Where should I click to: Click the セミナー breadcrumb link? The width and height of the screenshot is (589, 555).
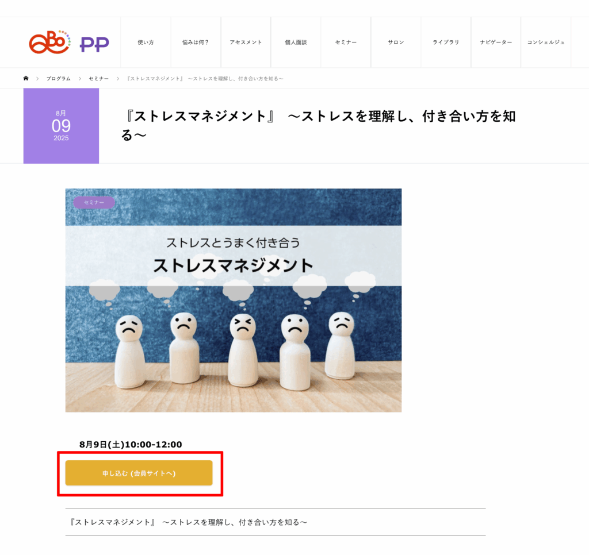[98, 79]
